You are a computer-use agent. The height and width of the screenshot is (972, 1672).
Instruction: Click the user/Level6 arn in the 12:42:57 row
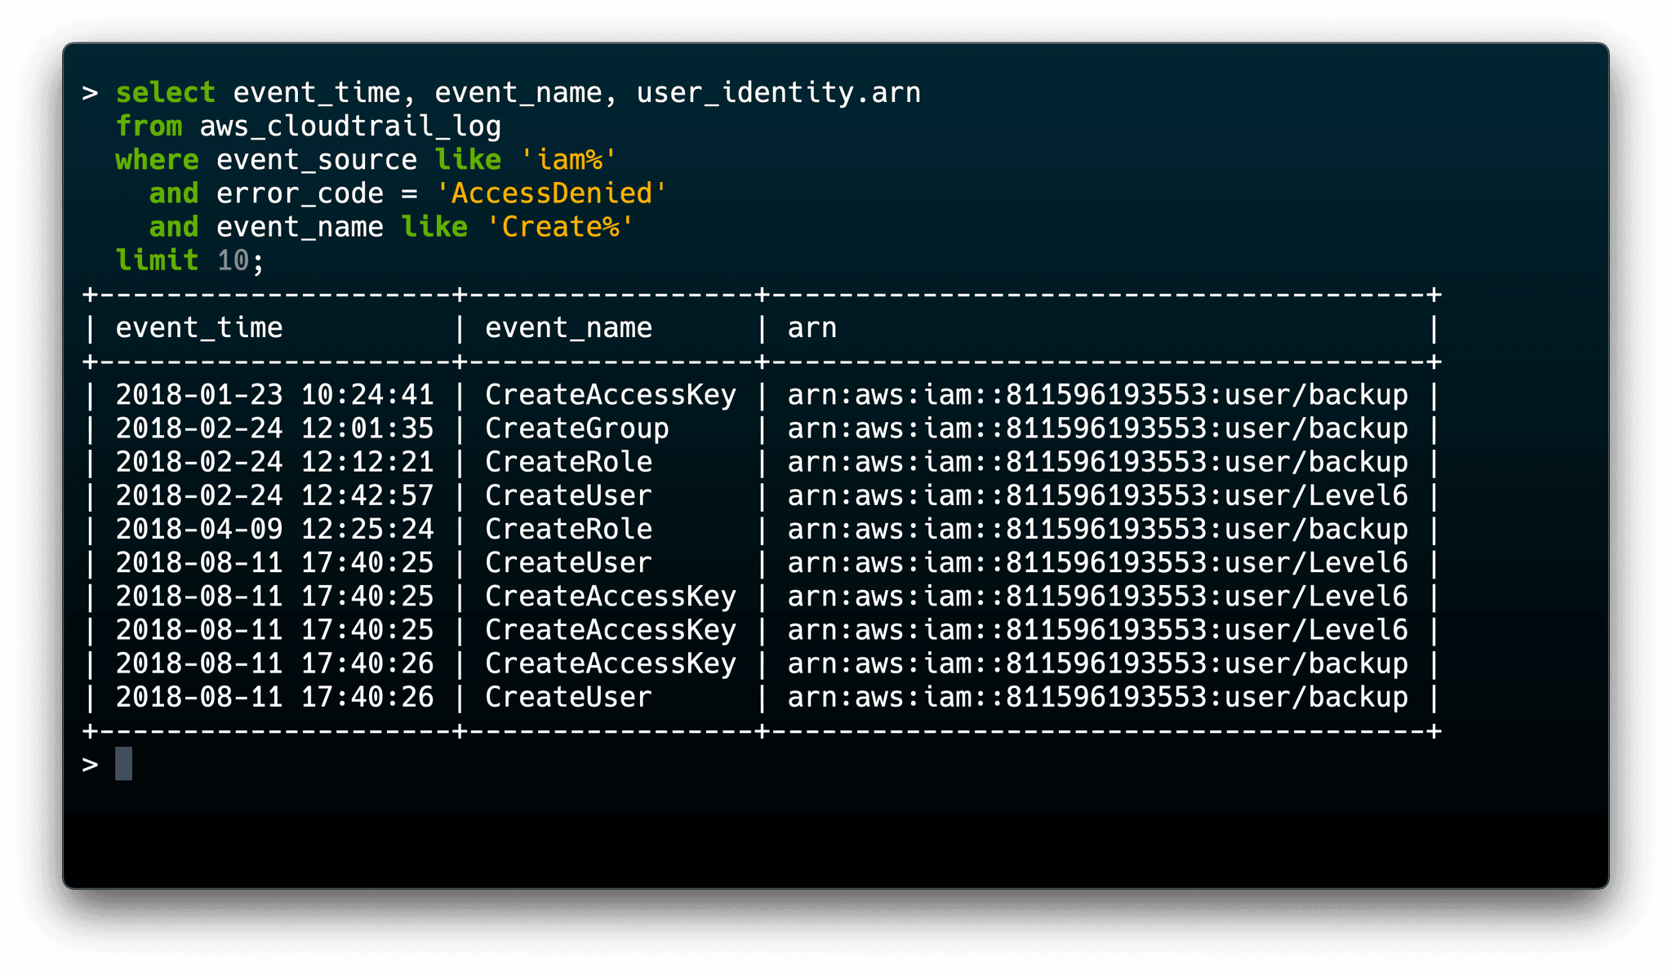point(1098,495)
